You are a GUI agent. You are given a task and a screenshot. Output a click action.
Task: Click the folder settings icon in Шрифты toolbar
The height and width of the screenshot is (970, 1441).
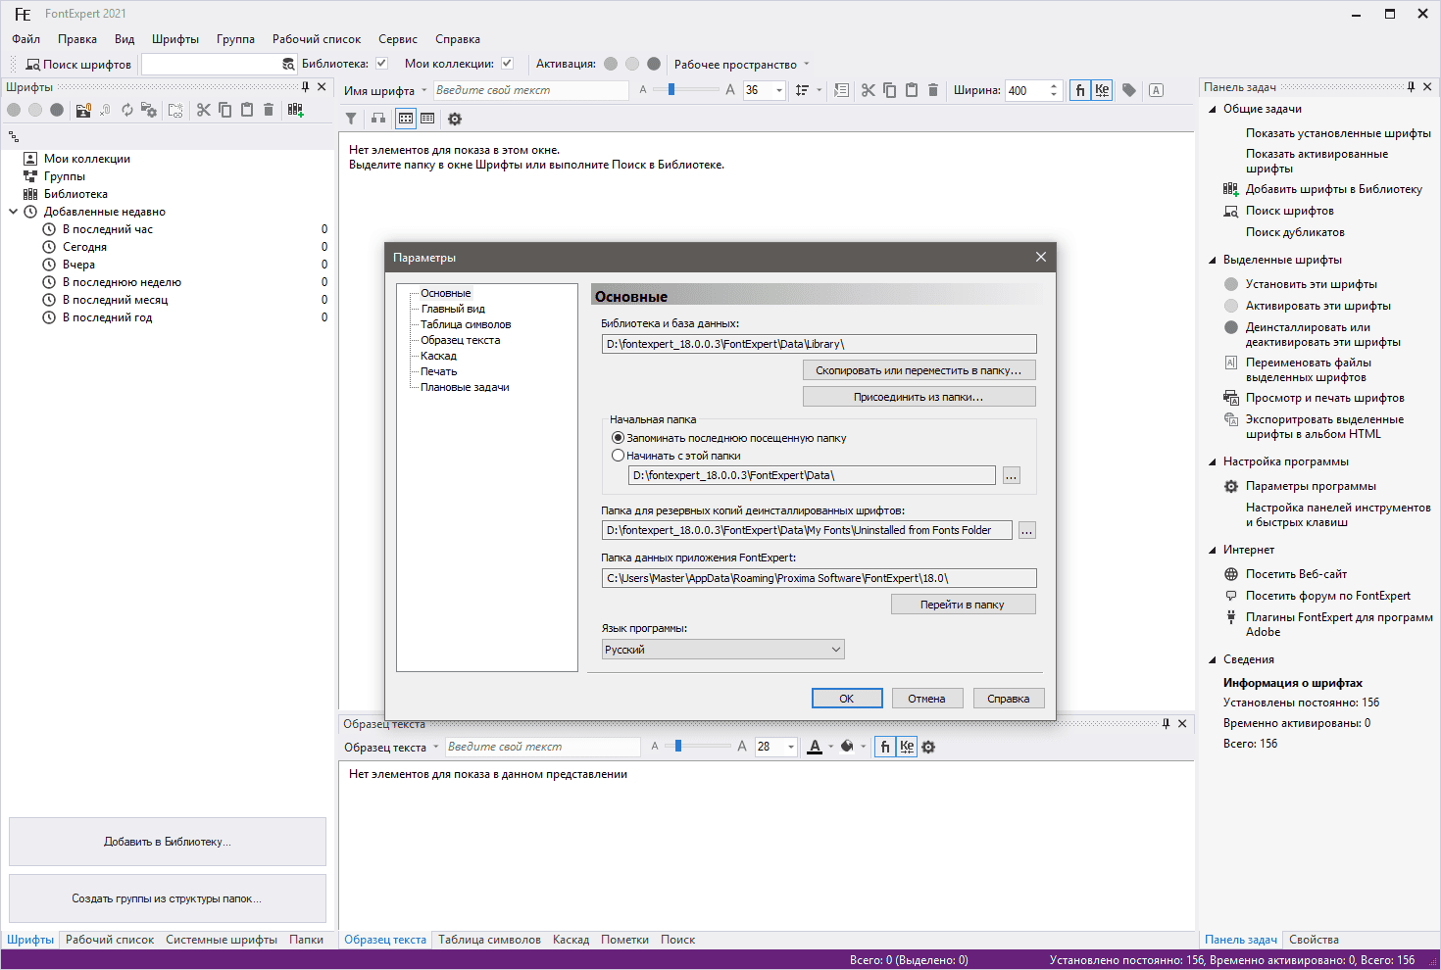pos(149,110)
